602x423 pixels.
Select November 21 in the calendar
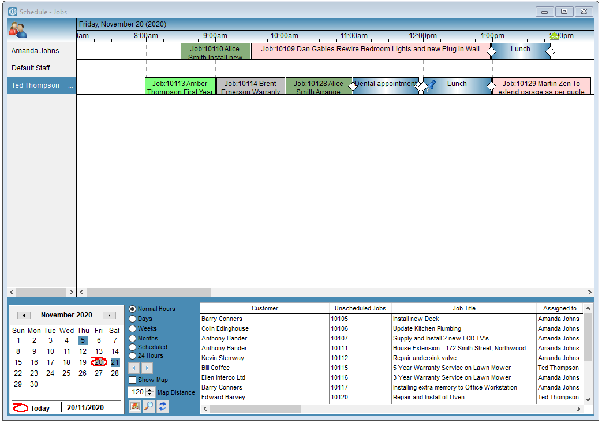115,362
